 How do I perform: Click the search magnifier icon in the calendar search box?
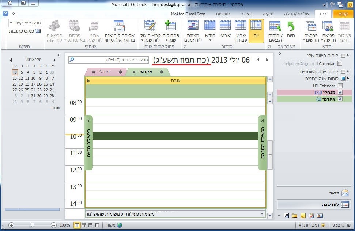72,60
